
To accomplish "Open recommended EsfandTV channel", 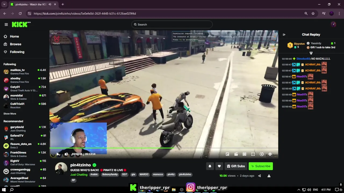I will click(25, 137).
